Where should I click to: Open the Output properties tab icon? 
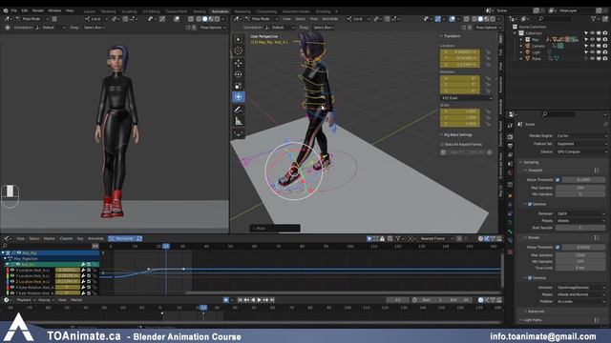pos(510,146)
